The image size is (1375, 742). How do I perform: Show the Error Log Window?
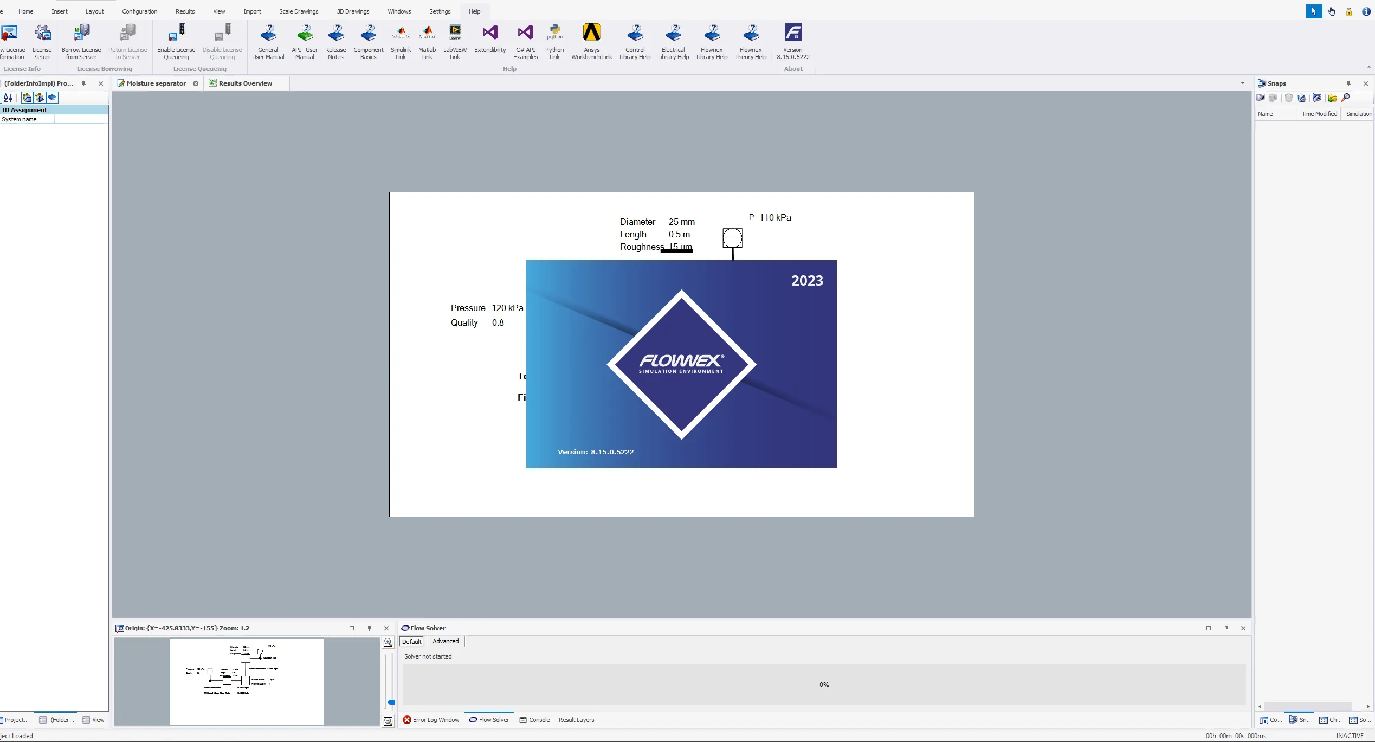(x=431, y=720)
